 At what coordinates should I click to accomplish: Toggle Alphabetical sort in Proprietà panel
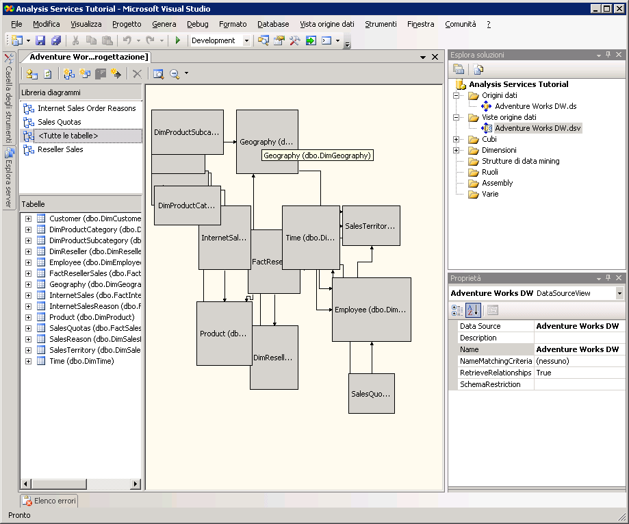473,310
